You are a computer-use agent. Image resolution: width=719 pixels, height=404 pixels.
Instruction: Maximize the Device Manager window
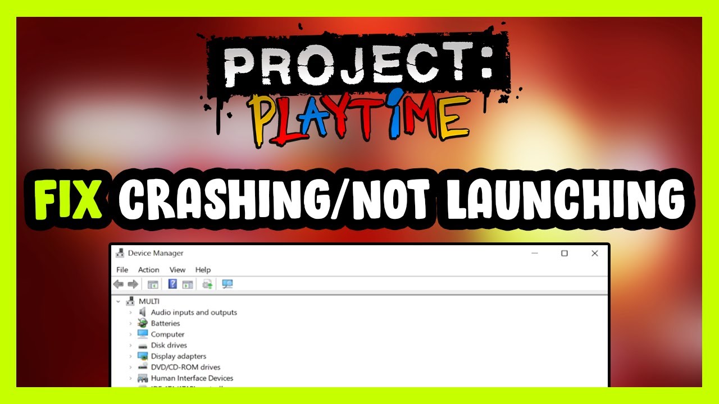coord(565,254)
